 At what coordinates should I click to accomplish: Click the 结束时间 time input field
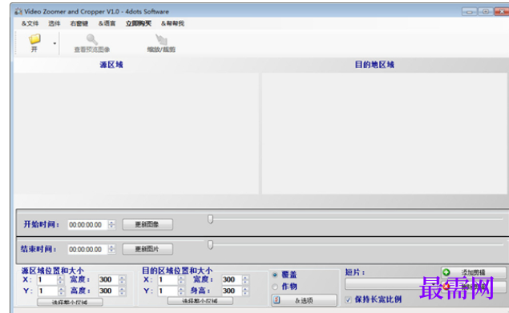coord(87,249)
